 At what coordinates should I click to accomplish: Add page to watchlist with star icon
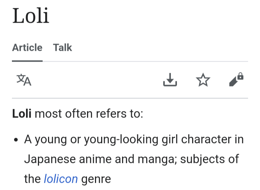203,80
